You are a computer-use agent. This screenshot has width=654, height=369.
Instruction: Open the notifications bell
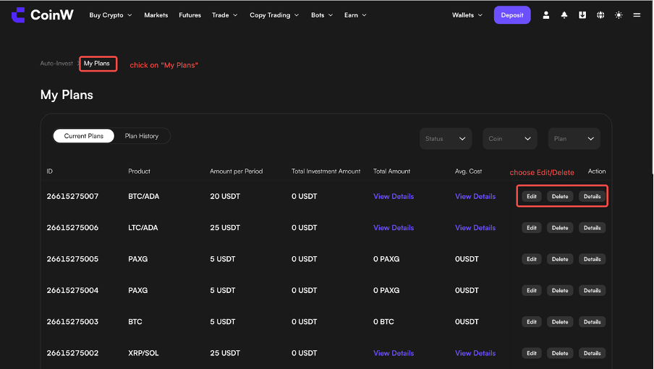tap(564, 15)
